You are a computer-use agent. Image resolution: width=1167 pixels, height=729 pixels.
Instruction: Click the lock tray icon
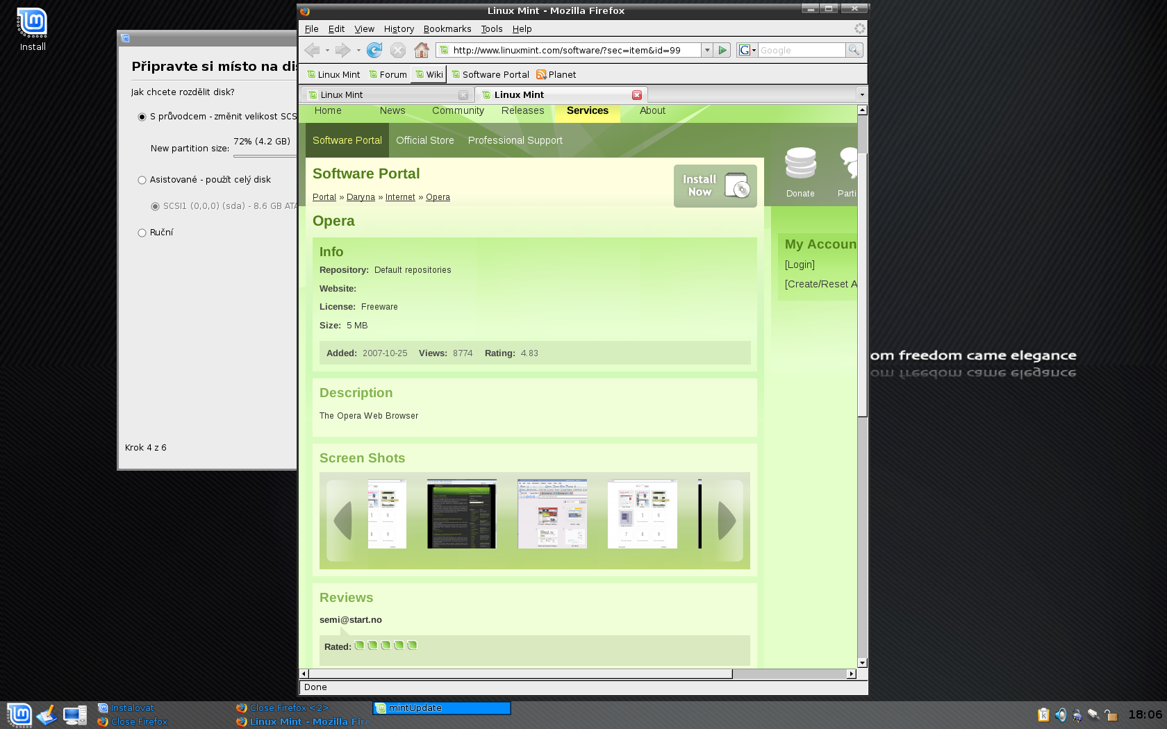coord(1111,715)
